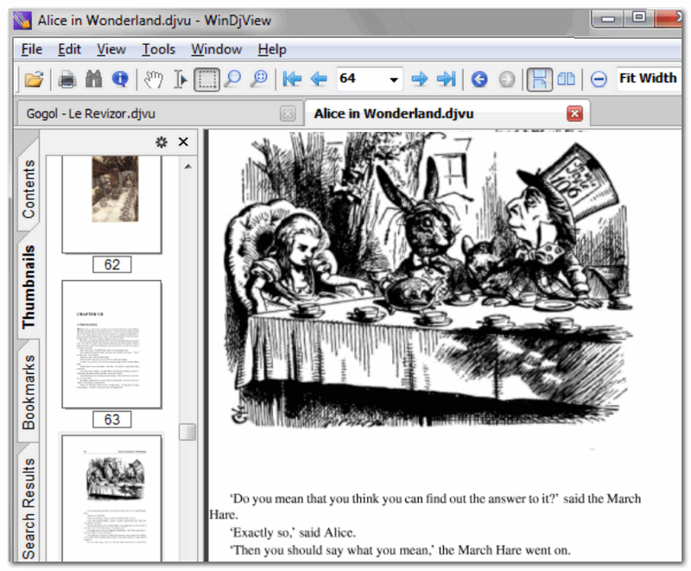691x571 pixels.
Task: Click the Open file folder icon
Action: coord(34,79)
